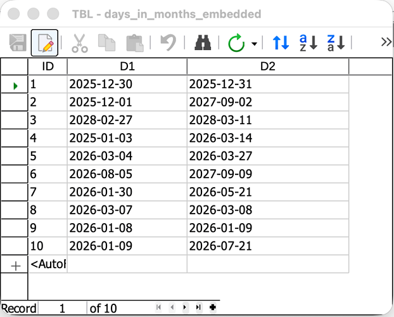This screenshot has height=317, width=394.
Task: Click the Copy icon in toolbar
Action: [x=106, y=43]
